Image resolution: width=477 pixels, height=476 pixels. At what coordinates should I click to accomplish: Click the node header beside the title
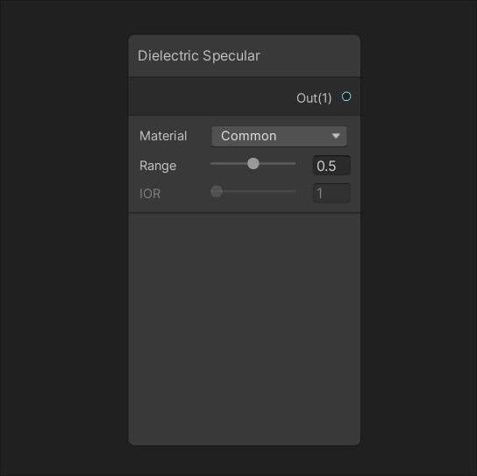tap(309, 55)
